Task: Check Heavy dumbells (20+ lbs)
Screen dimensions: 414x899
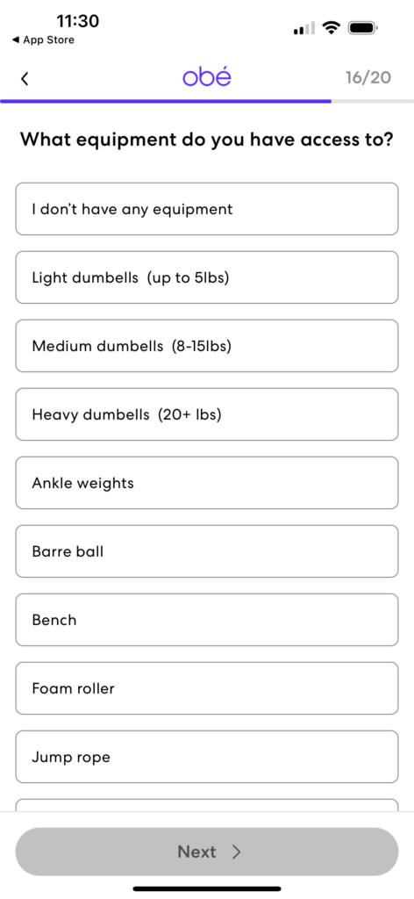Action: click(207, 414)
